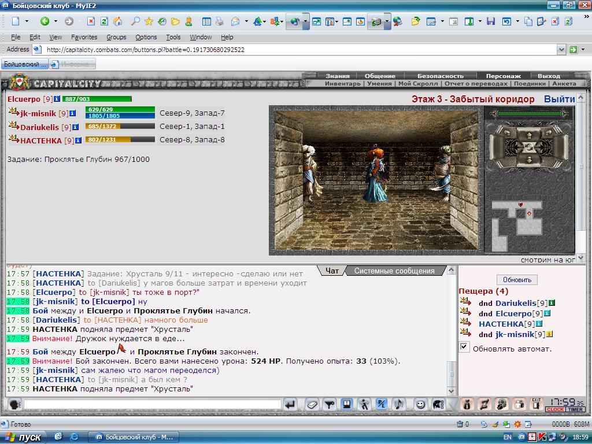The width and height of the screenshot is (592, 444).
Task: Toggle the translit P/L icon in chat bar
Action: [x=382, y=405]
